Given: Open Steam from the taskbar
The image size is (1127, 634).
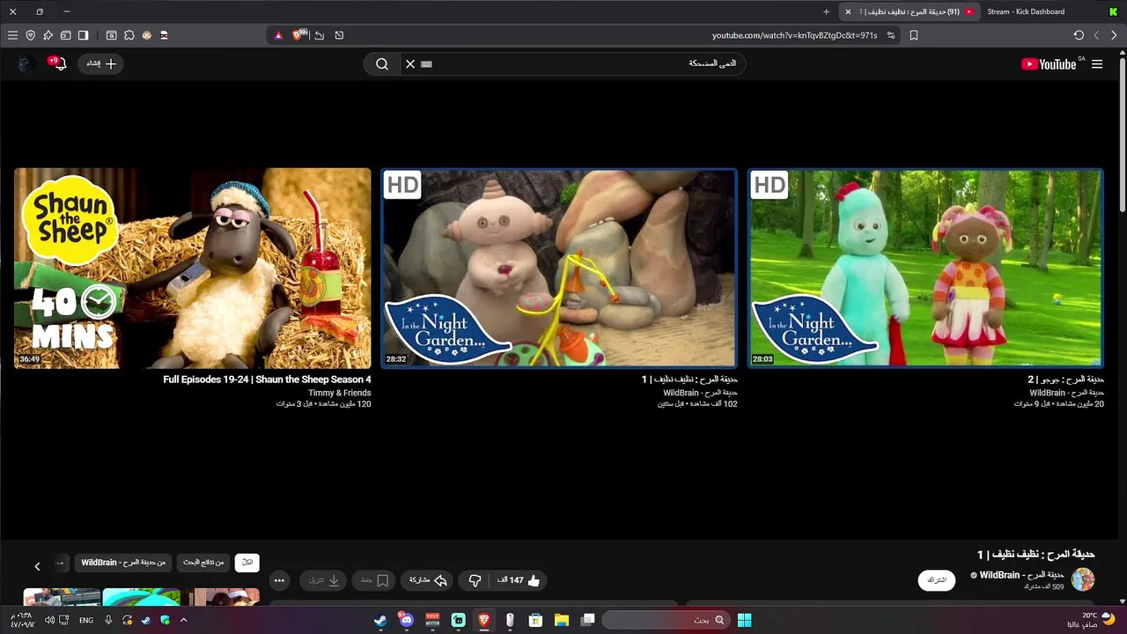Looking at the screenshot, I should (379, 620).
